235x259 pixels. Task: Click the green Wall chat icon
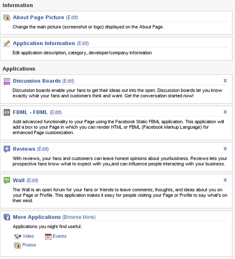(7, 181)
